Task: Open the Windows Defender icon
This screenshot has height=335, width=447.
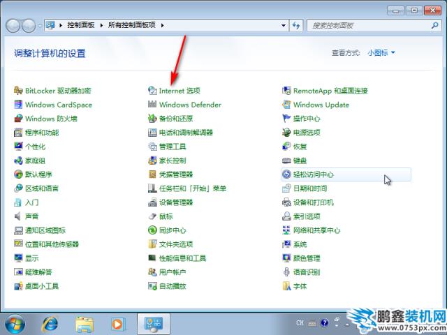Action: 152,105
